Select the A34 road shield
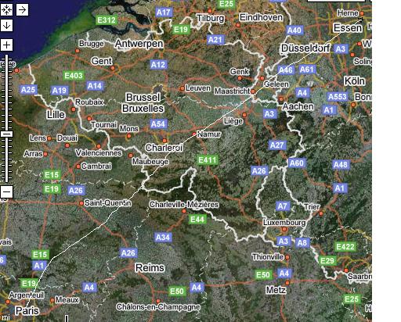The height and width of the screenshot is (322, 401). click(163, 238)
